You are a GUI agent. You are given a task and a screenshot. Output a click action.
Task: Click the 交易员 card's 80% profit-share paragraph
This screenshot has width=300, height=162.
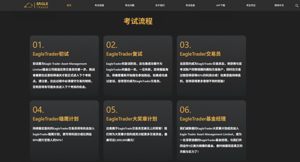[211, 73]
